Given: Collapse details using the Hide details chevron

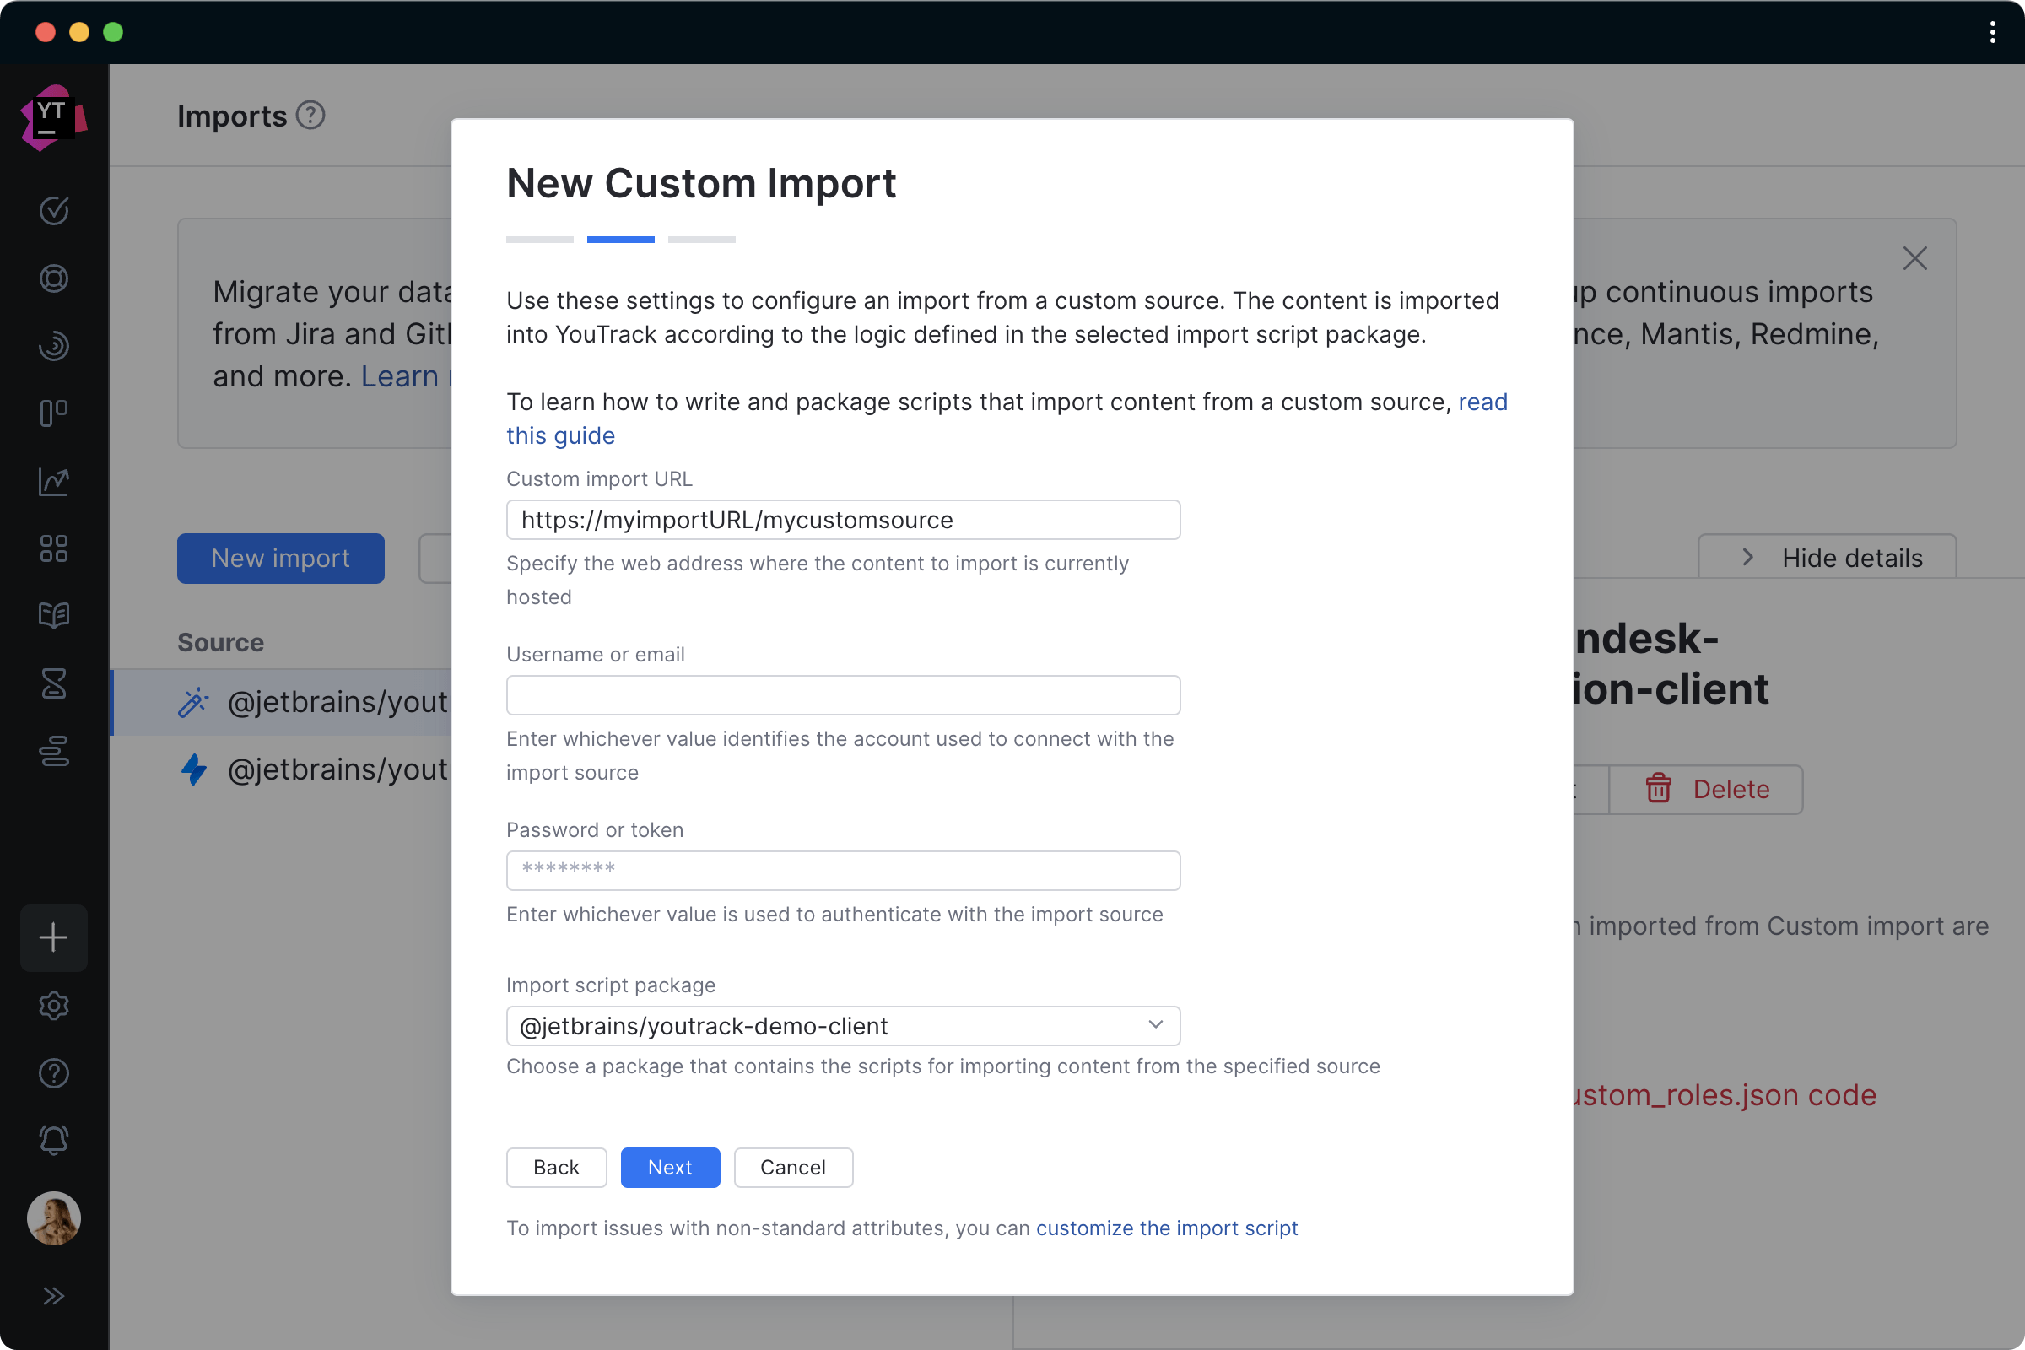Looking at the screenshot, I should click(x=1747, y=556).
